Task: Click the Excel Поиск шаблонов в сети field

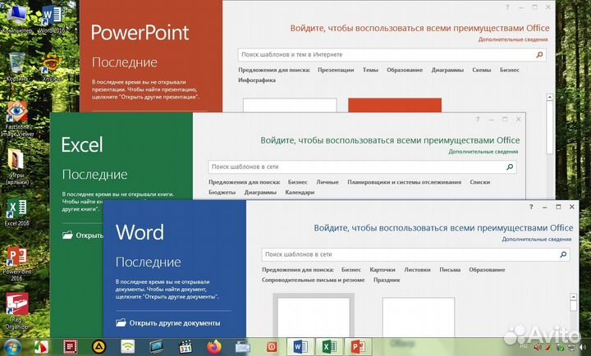Action: coord(362,167)
